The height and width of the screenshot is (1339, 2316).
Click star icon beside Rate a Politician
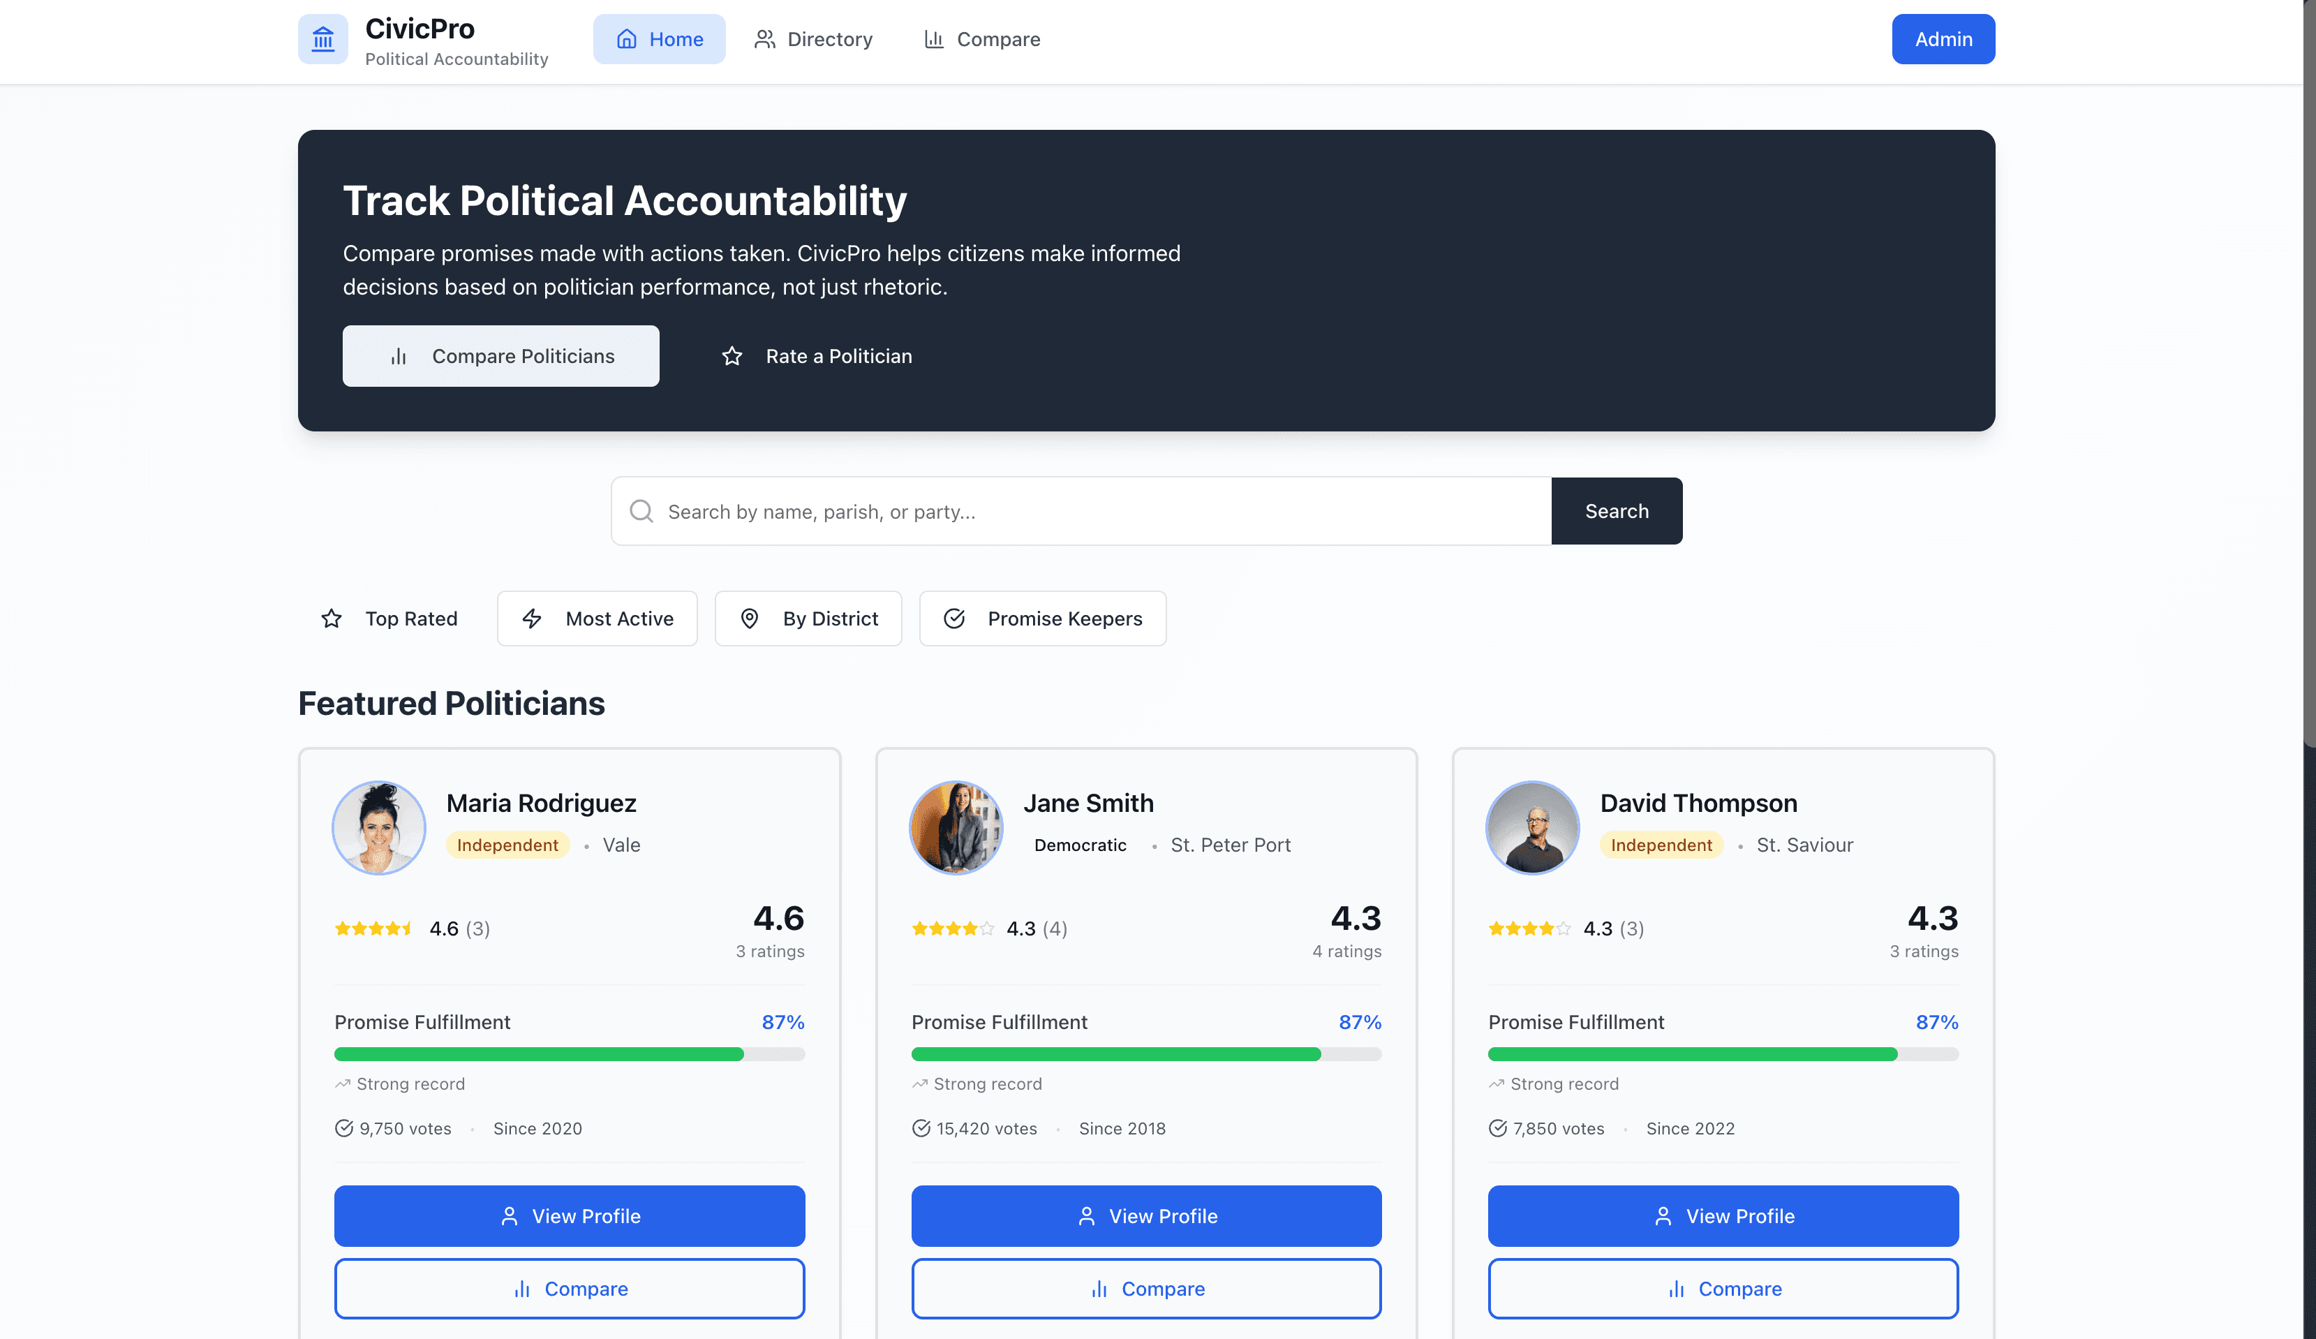[732, 355]
